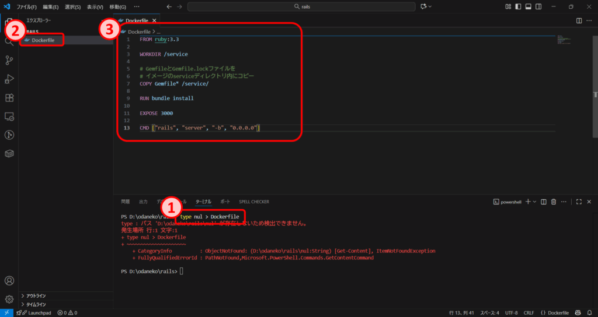Open the Source Control view in activity bar
This screenshot has height=317, width=598.
click(x=9, y=60)
